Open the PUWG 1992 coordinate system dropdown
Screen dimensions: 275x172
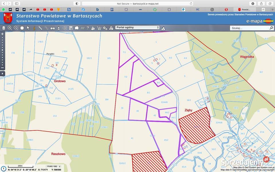[54, 166]
